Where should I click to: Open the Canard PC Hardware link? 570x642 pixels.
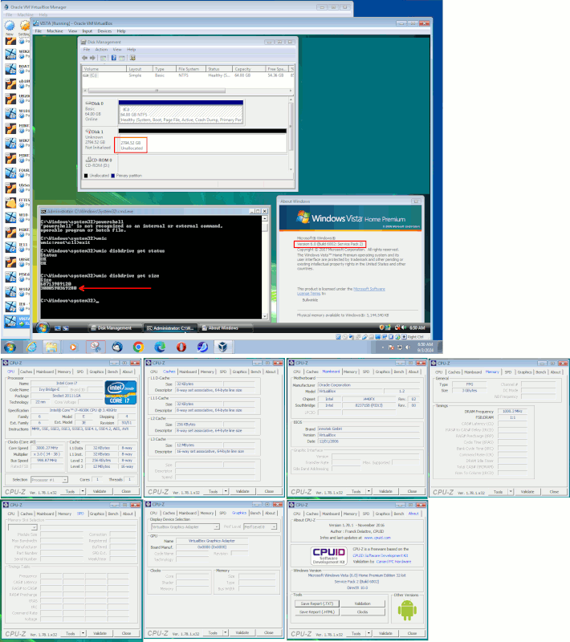pos(393,561)
